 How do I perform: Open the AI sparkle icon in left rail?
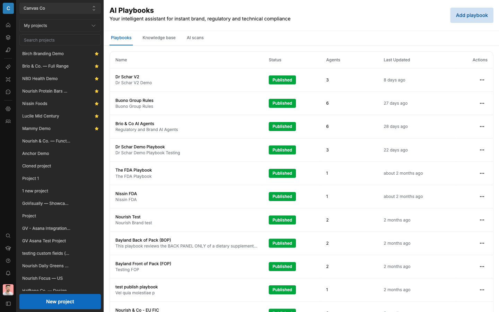(x=8, y=67)
